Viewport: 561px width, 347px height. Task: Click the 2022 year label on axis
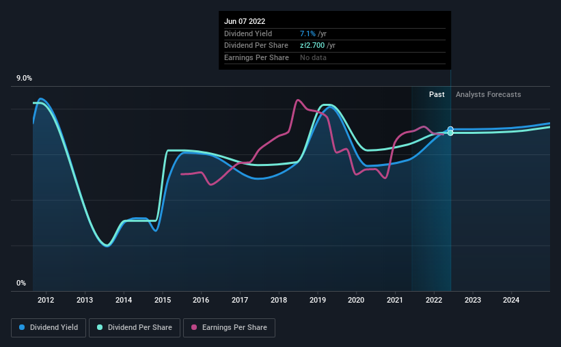click(x=434, y=300)
